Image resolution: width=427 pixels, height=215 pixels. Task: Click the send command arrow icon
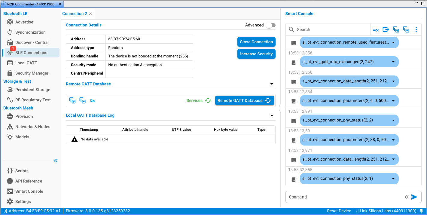414,197
